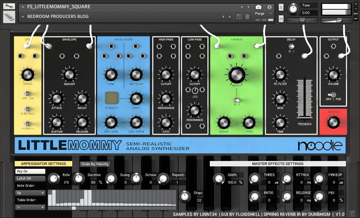Click the OSCILLATORS TUNE knob

111,75
